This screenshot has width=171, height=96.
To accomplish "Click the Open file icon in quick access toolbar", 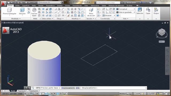I will coord(12,2).
